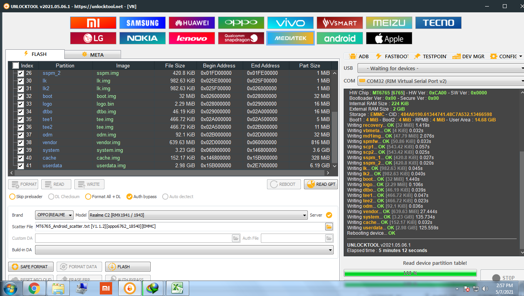Click the Windows Start button
This screenshot has height=296, width=524.
(10, 288)
